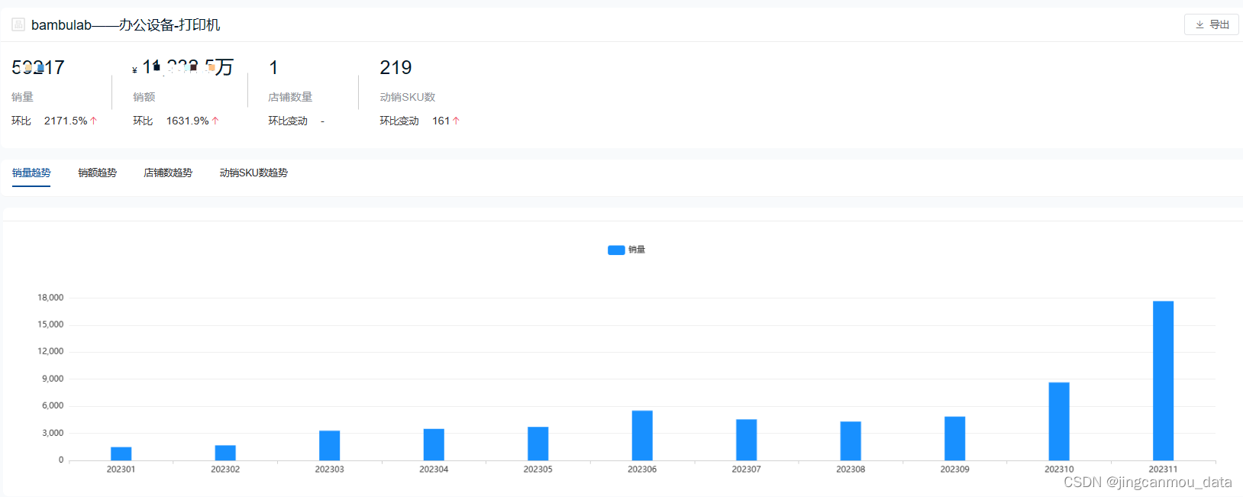Click the 202306 x-axis label
Screen dimensions: 1243x497
click(642, 470)
